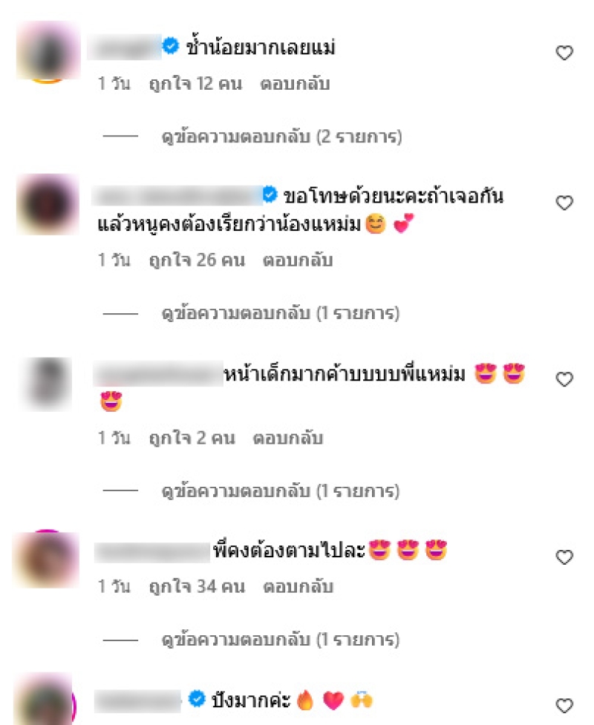The height and width of the screenshot is (725, 594).
Task: Open the first commenter's blurred profile picture
Action: (x=48, y=51)
